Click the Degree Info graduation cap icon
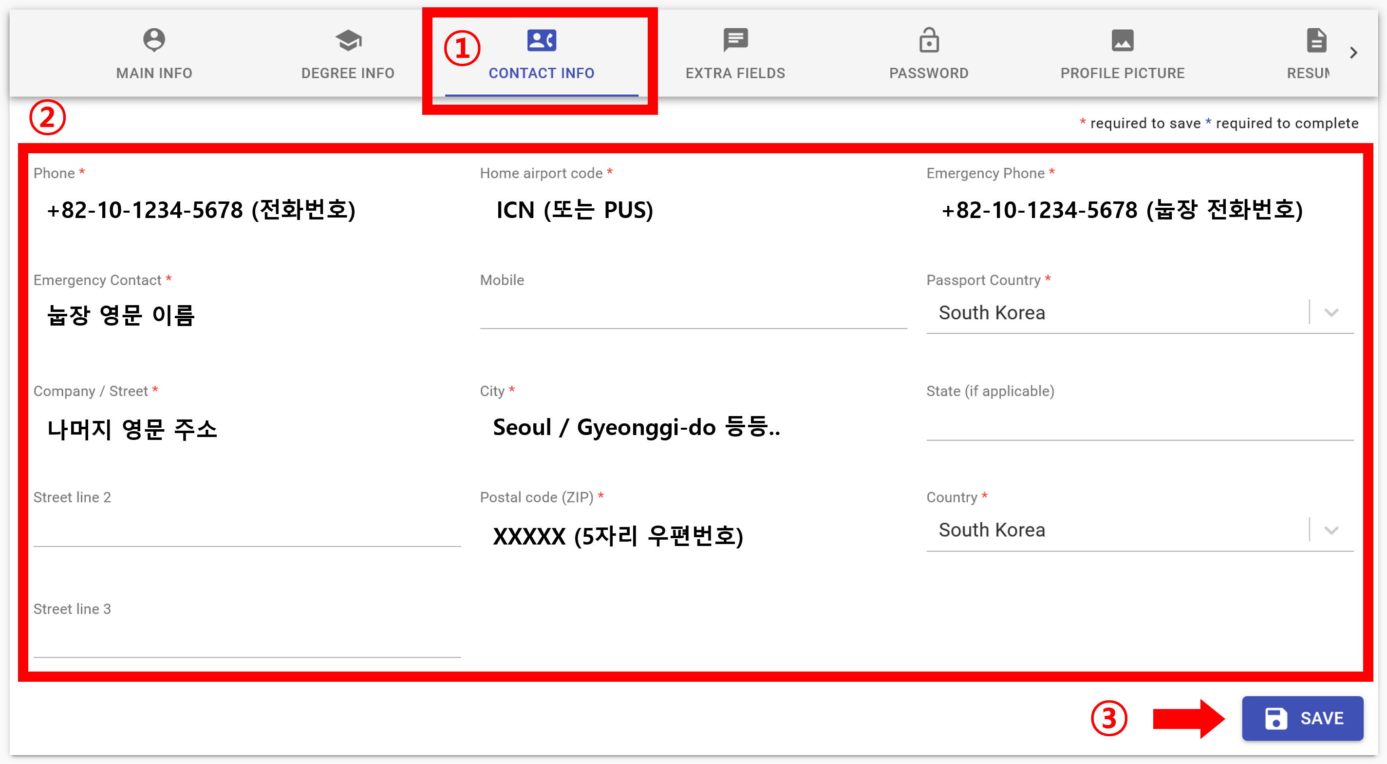Viewport: 1387px width, 764px height. point(348,40)
